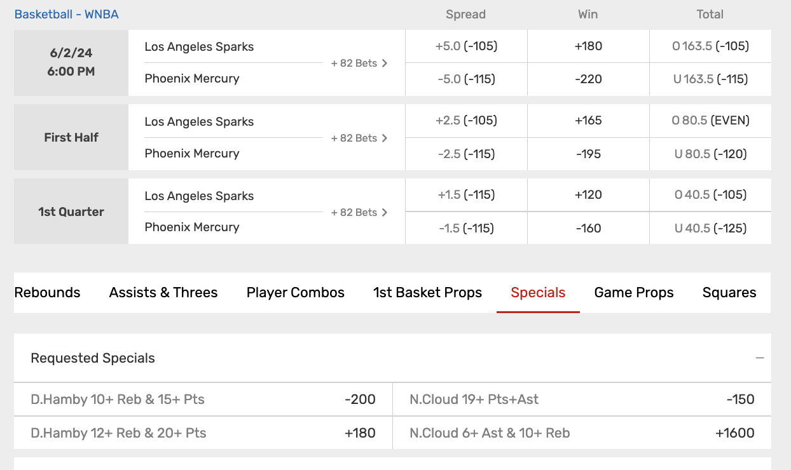Viewport: 791px width, 470px height.
Task: Open the Squares tab
Action: [x=729, y=293]
